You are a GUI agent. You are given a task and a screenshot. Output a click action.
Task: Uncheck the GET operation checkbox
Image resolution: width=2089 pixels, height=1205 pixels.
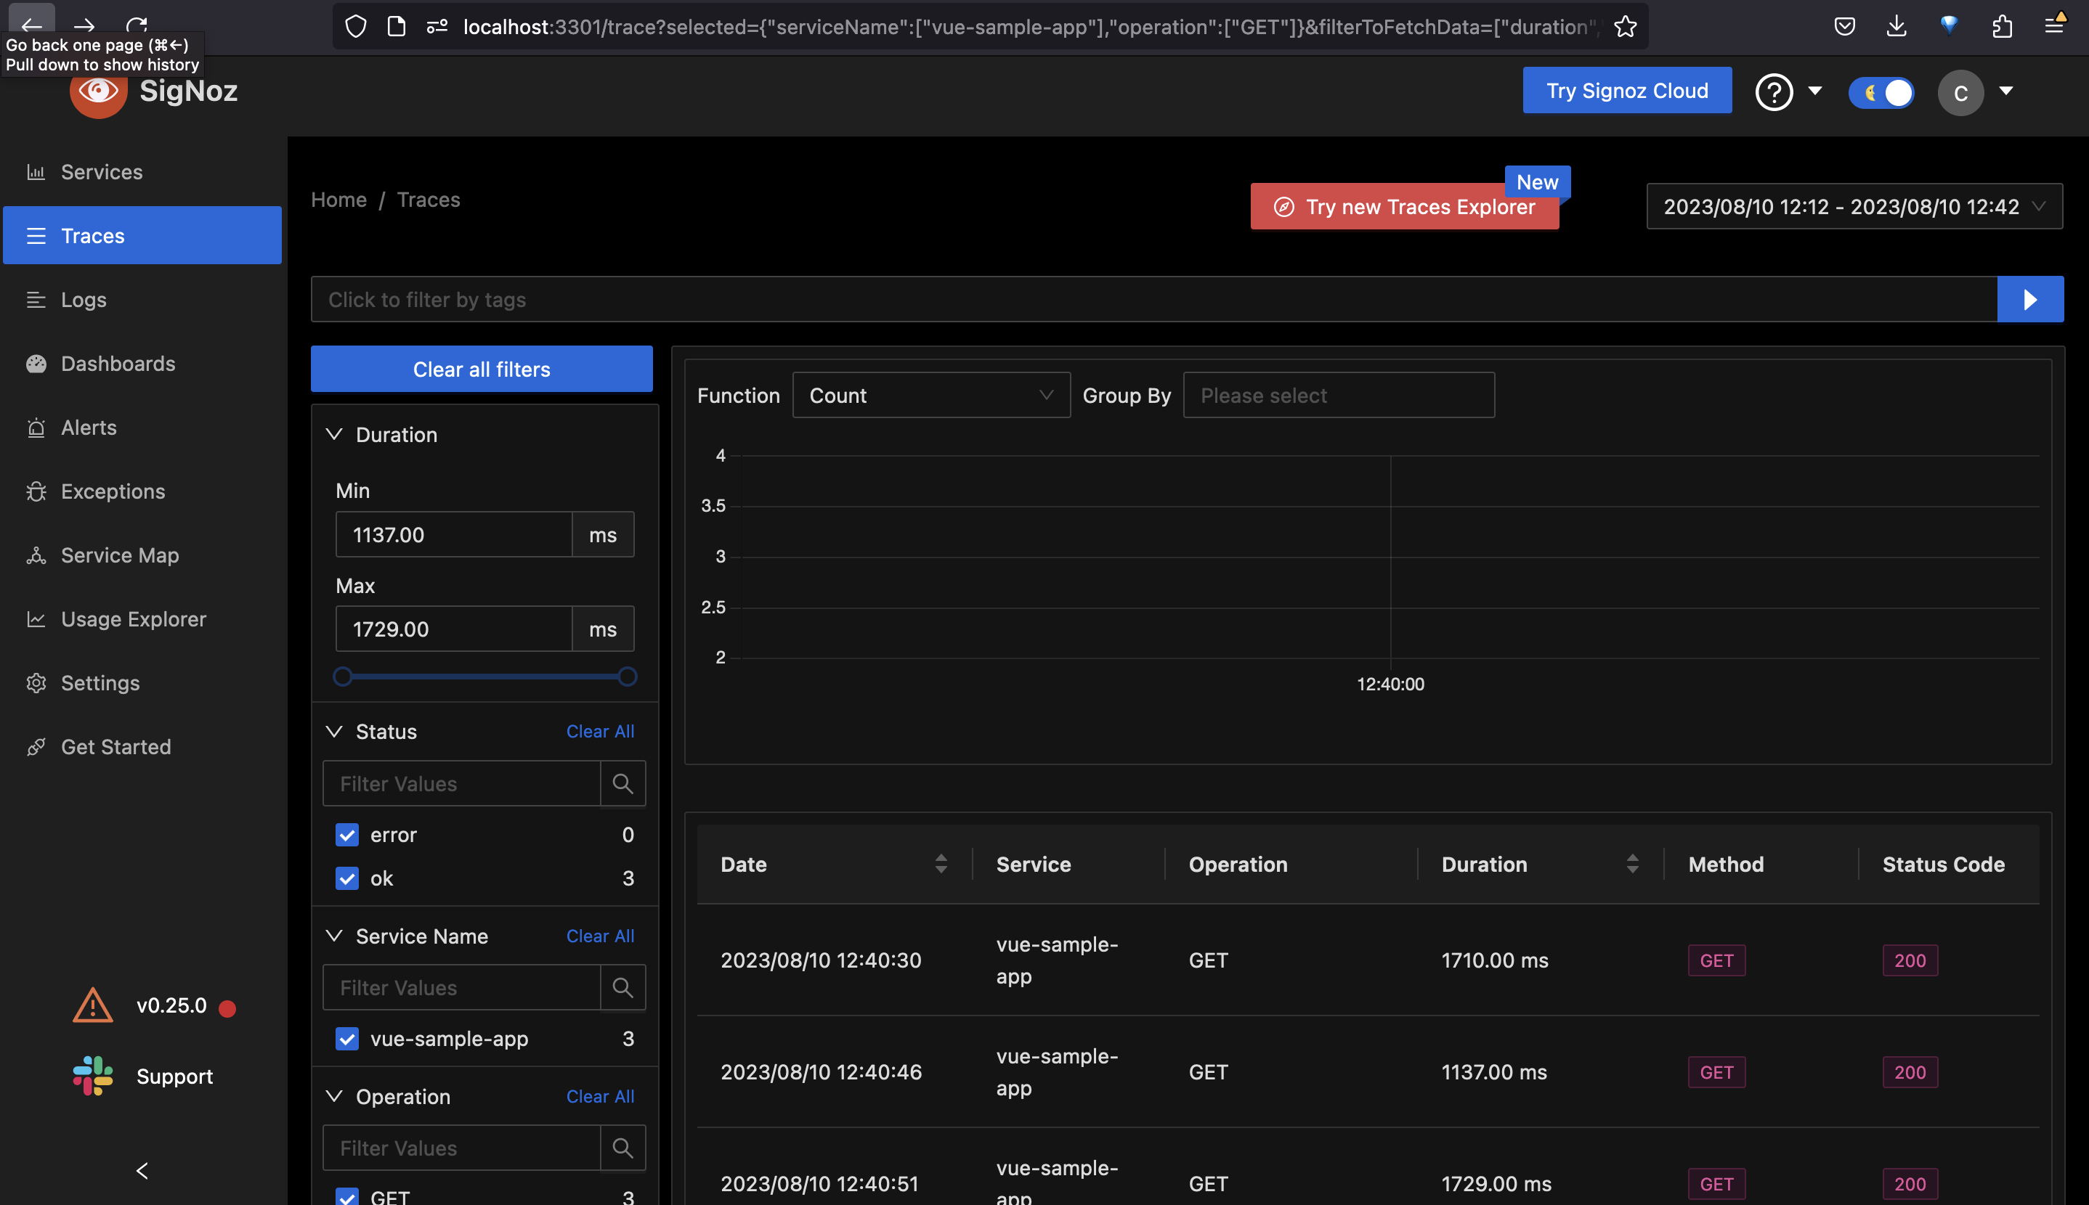[347, 1197]
